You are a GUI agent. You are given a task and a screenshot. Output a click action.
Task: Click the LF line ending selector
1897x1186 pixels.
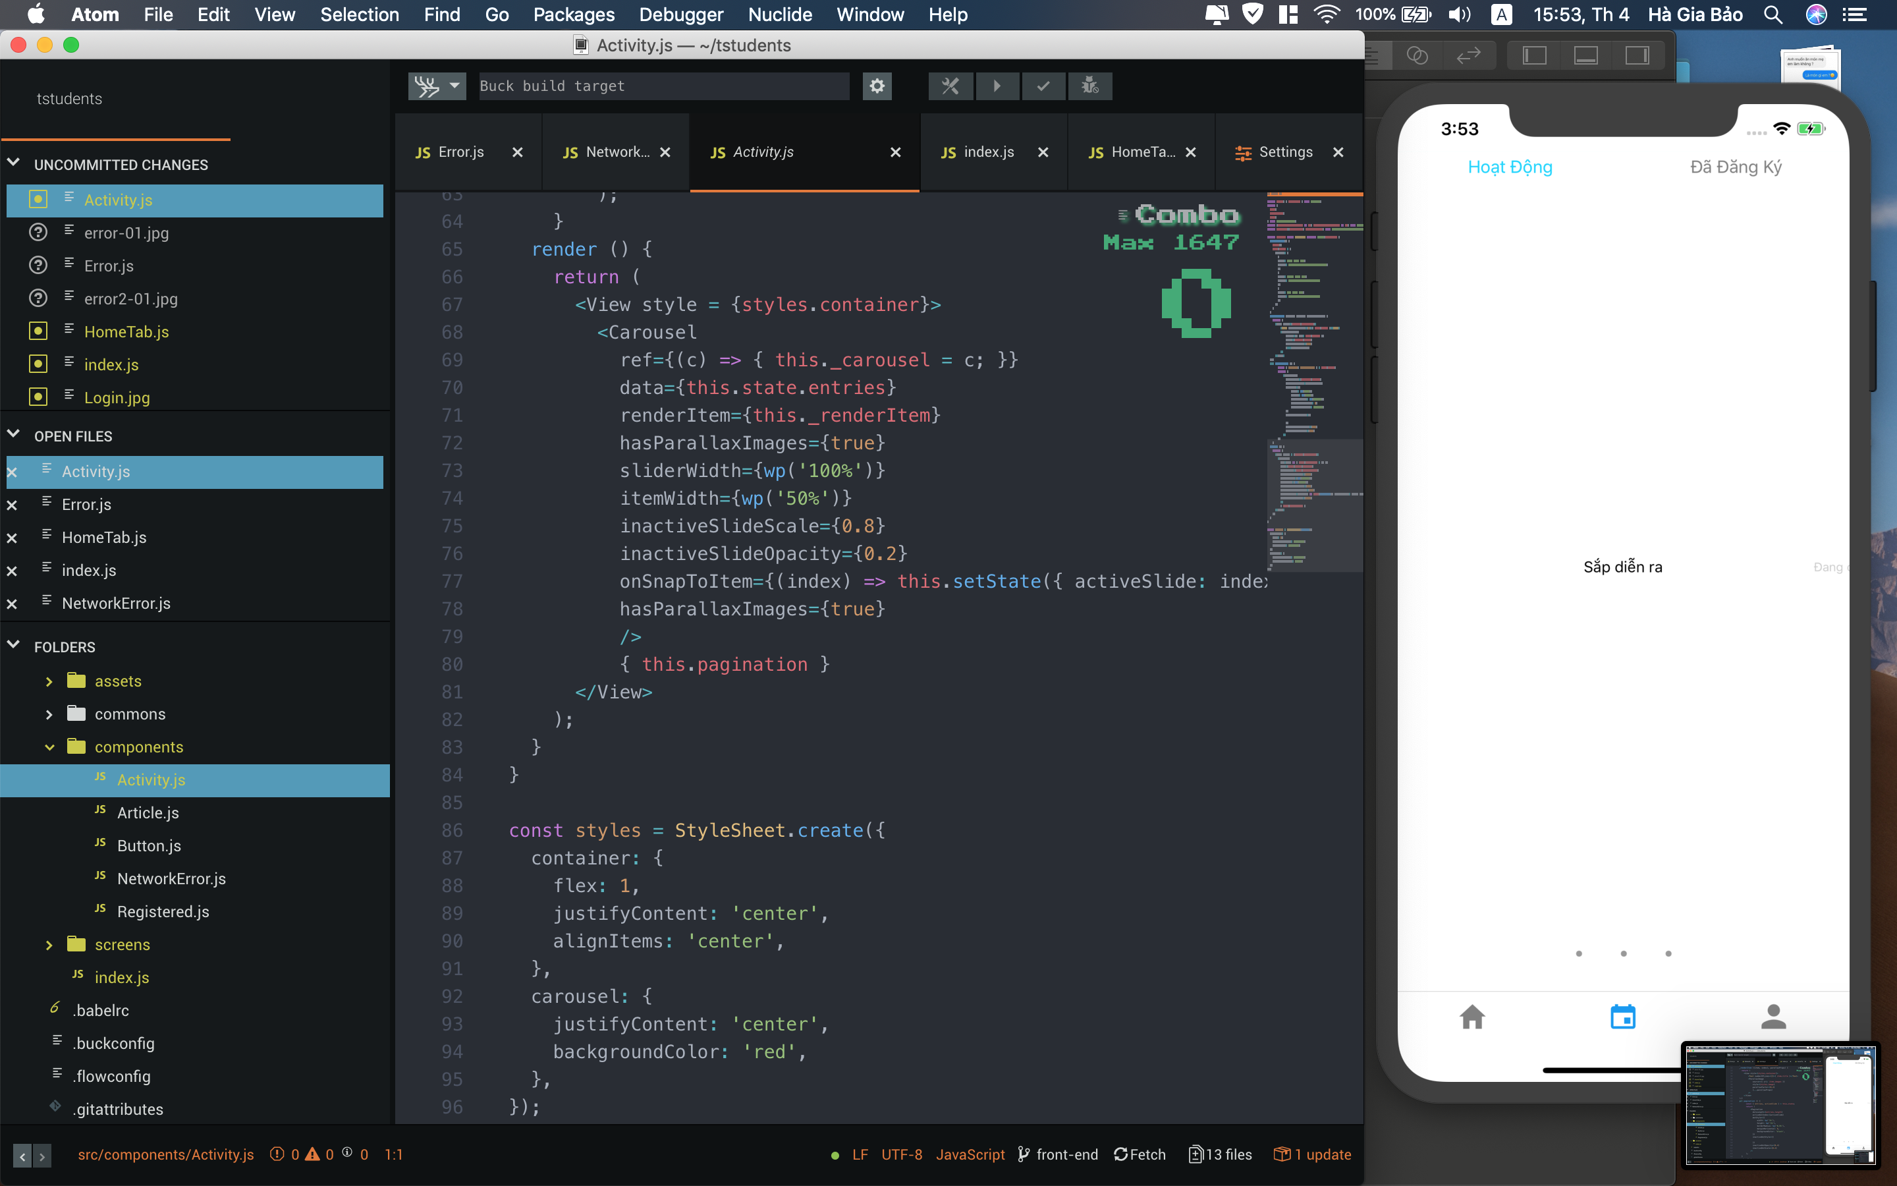coord(860,1154)
